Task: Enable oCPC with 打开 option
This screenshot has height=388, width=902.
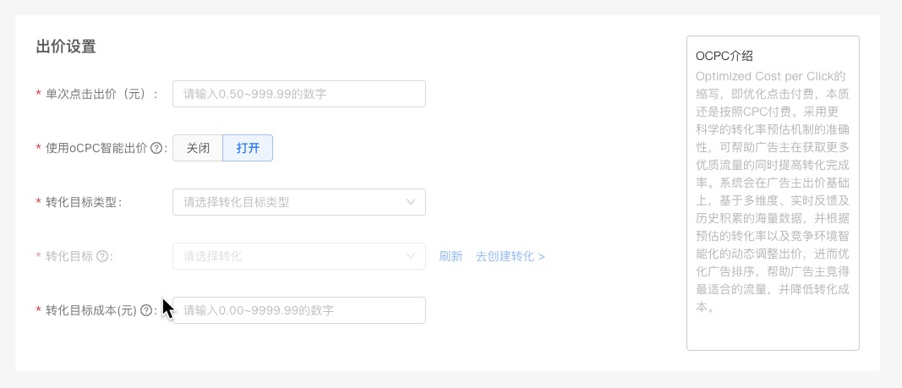Action: click(248, 148)
